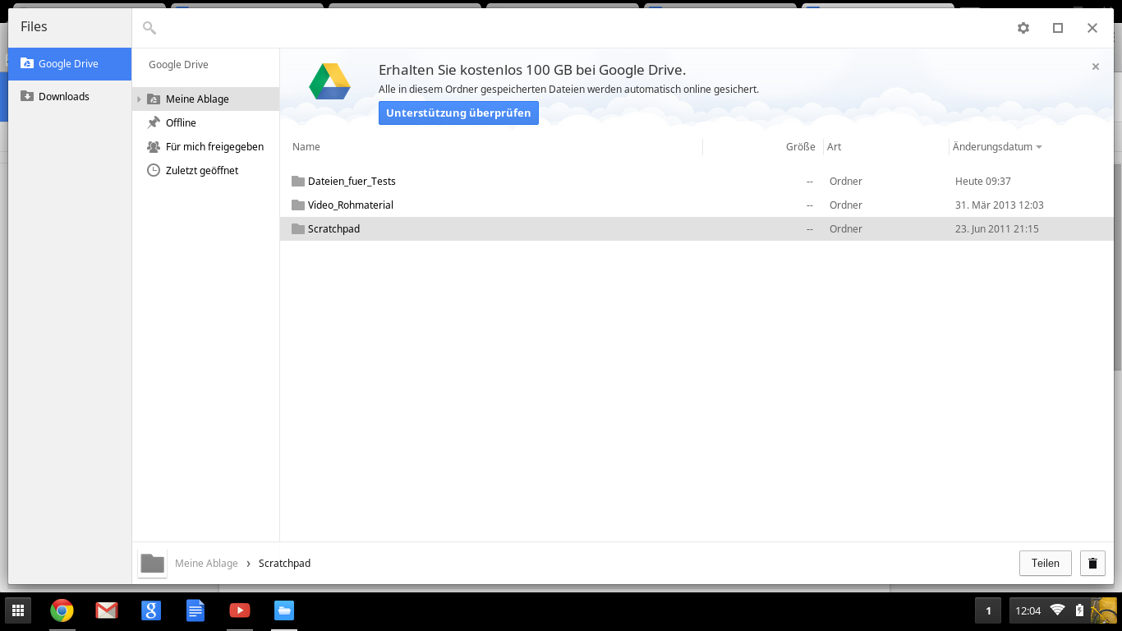Click the Heute 09:37 date entry
The height and width of the screenshot is (631, 1122).
pyautogui.click(x=983, y=181)
